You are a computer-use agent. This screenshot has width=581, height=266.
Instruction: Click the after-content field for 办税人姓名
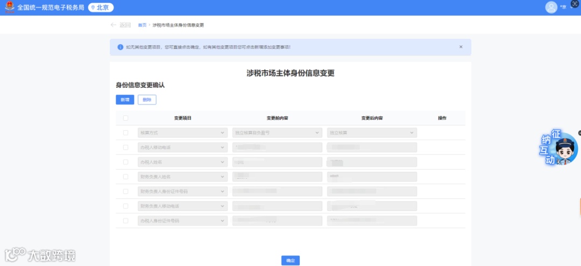click(x=372, y=162)
